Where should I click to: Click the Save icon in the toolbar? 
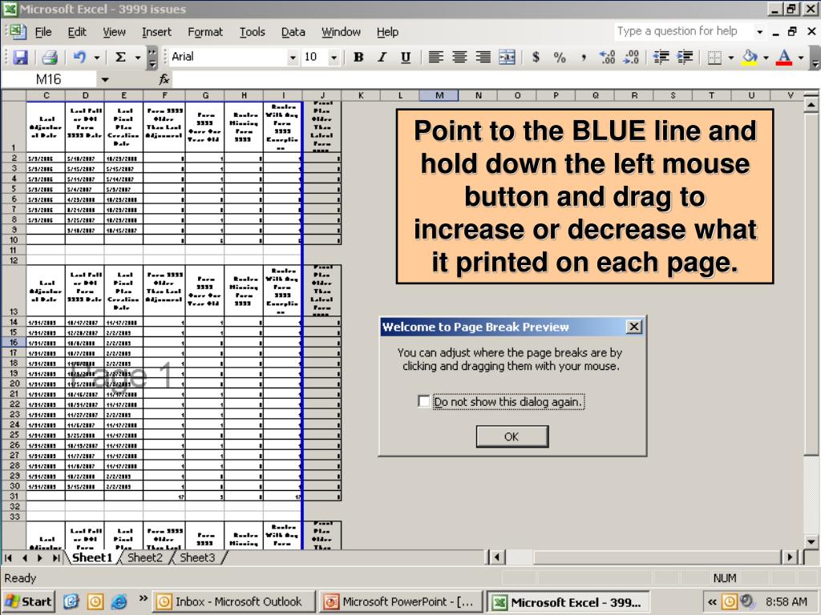(20, 57)
